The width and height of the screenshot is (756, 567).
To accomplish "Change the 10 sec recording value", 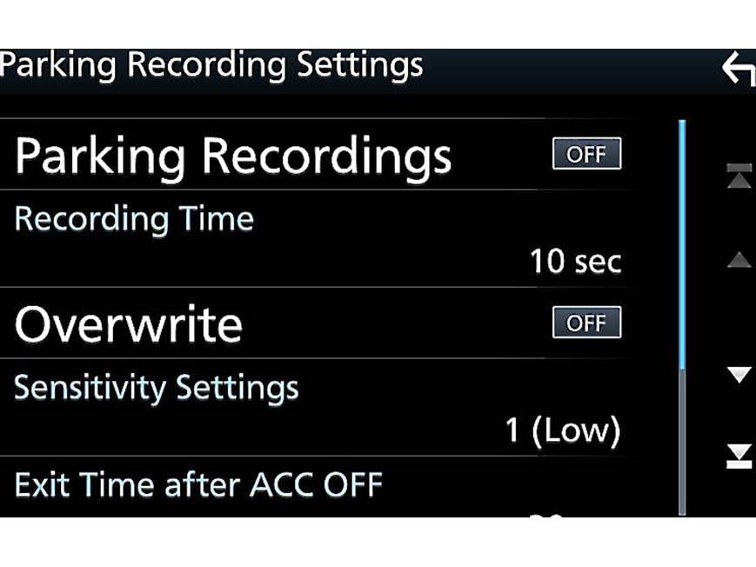I will [x=576, y=261].
